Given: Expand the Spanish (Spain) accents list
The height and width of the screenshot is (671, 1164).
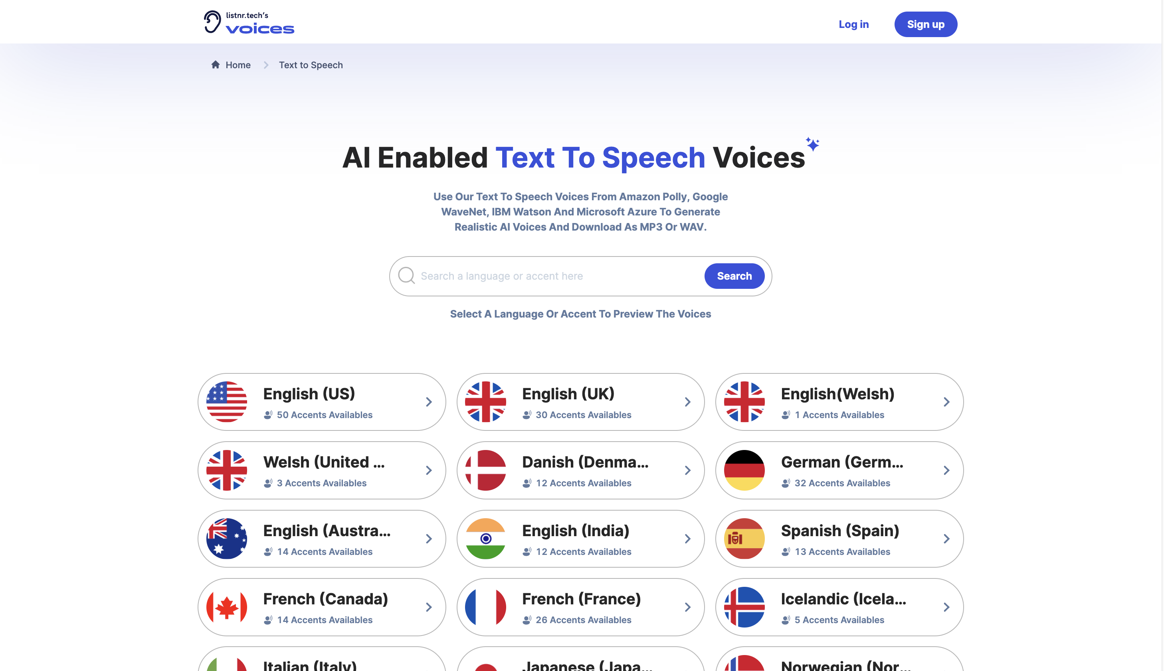Looking at the screenshot, I should pyautogui.click(x=839, y=539).
